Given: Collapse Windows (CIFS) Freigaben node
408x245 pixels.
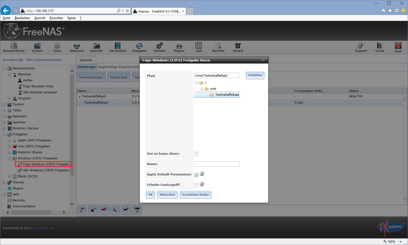Looking at the screenshot, I should pos(9,158).
